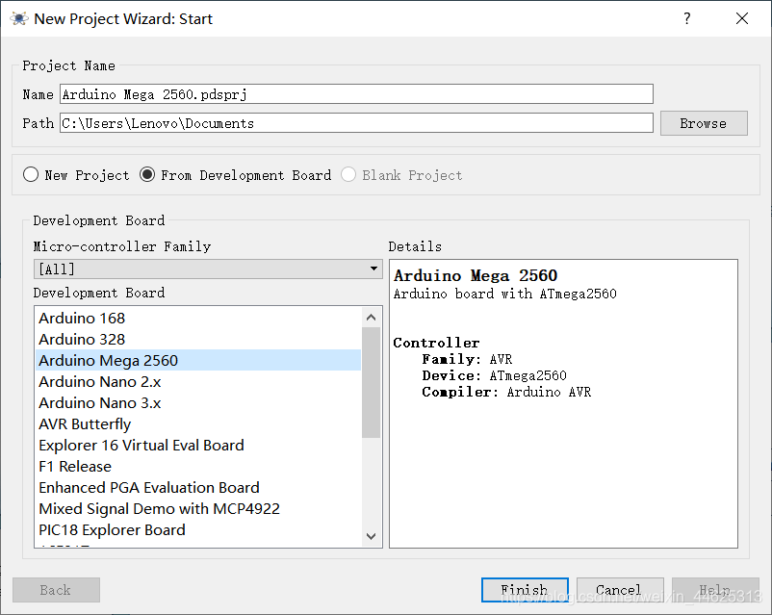Screen dimensions: 772x615
Task: Click the Help button
Action: click(715, 590)
